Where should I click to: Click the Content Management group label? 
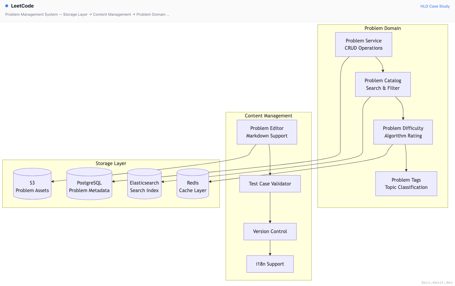[268, 116]
